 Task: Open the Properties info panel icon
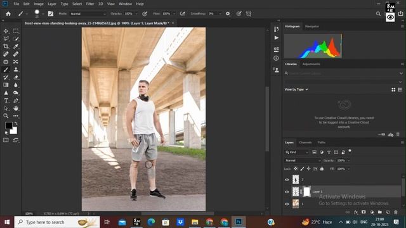click(276, 58)
